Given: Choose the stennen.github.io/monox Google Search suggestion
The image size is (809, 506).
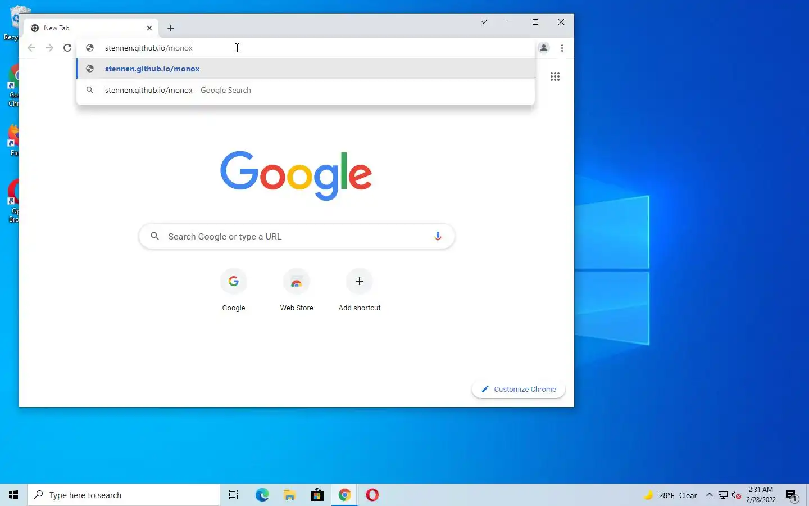Looking at the screenshot, I should [x=306, y=90].
